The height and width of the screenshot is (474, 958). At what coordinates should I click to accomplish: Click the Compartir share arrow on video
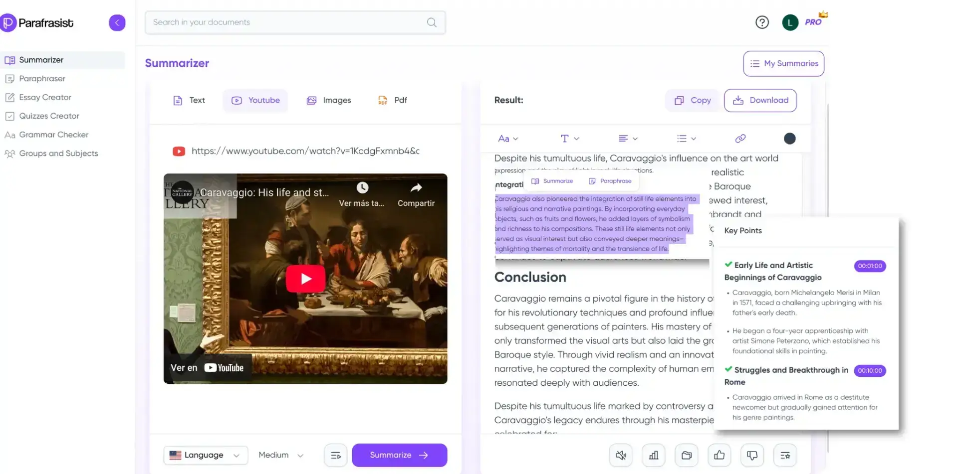416,188
